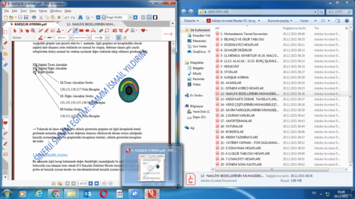Select the Pen annotation tool

tap(40, 30)
